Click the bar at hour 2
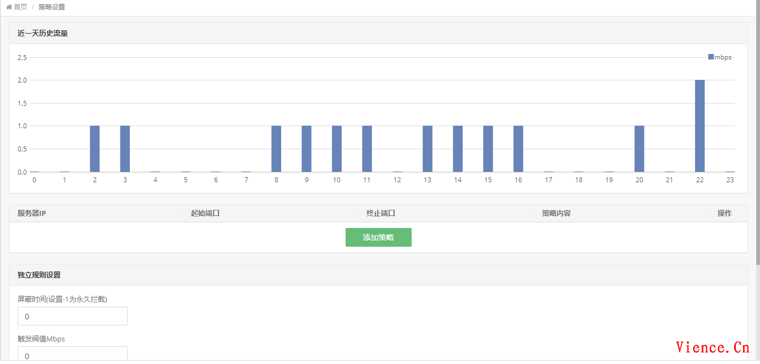The image size is (760, 364). [95, 149]
